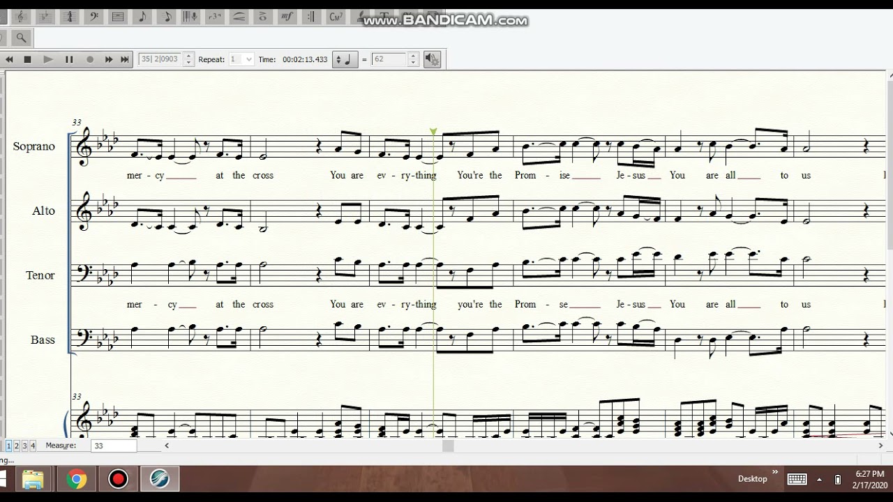Switch to layer 1

(9, 446)
